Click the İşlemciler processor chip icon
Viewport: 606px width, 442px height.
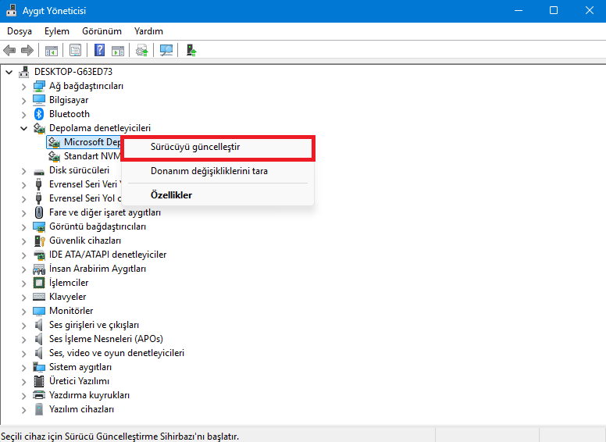[38, 283]
